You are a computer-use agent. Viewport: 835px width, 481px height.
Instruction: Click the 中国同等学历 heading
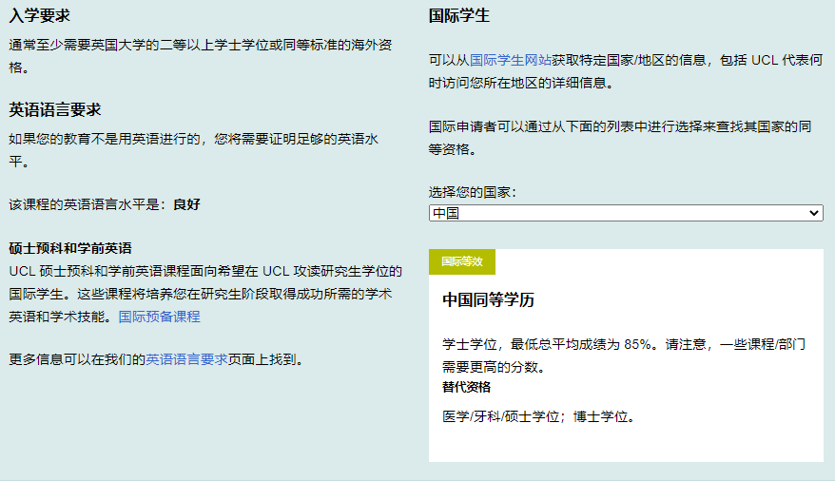[488, 299]
